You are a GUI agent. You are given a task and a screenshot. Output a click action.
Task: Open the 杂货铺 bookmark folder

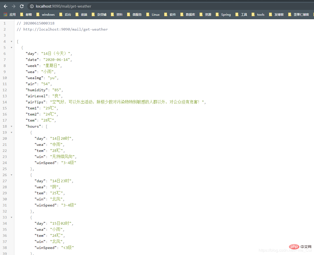pyautogui.click(x=99, y=15)
